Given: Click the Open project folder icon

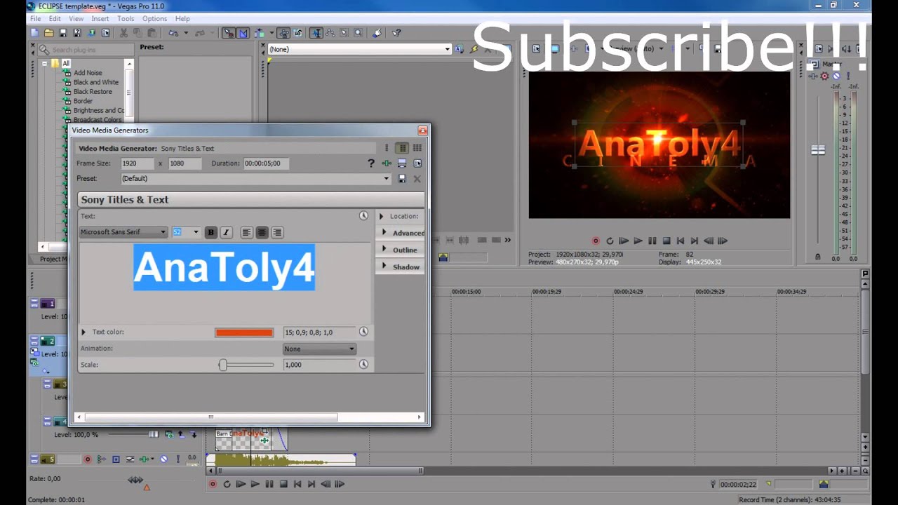Looking at the screenshot, I should point(48,32).
